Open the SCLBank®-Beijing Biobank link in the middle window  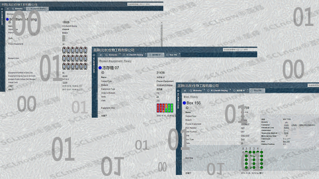164,85
